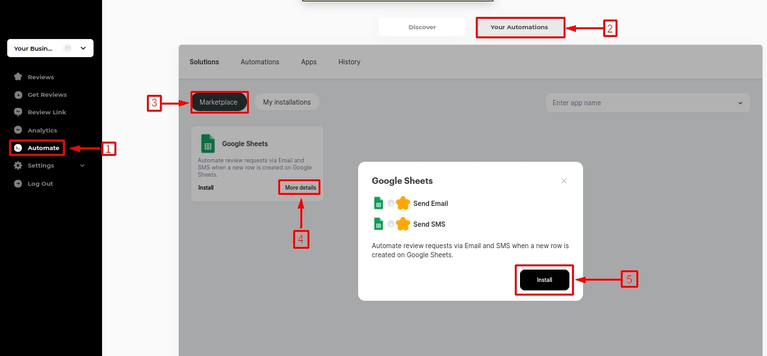
Task: Select the My installations filter
Action: click(287, 102)
